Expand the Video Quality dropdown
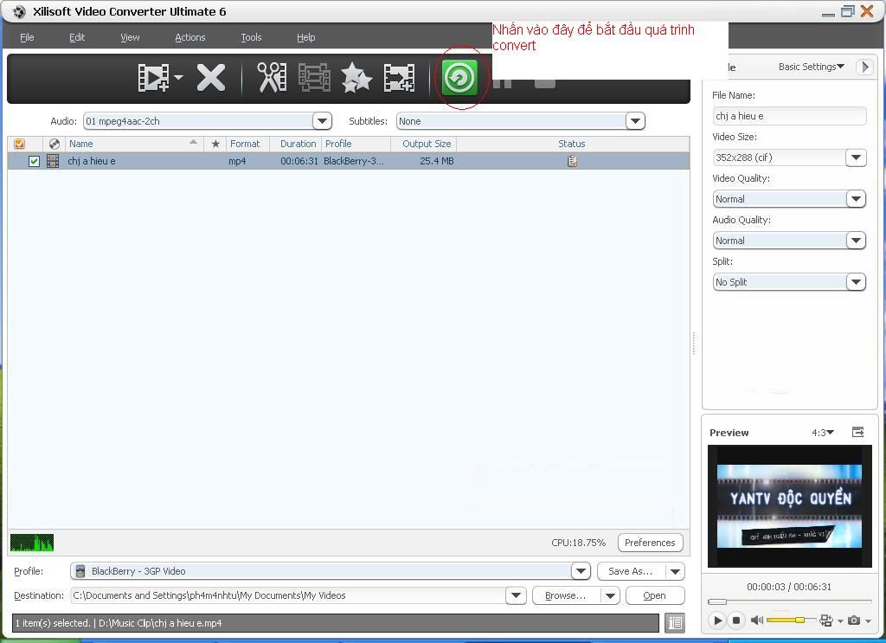The width and height of the screenshot is (886, 643). click(x=856, y=199)
